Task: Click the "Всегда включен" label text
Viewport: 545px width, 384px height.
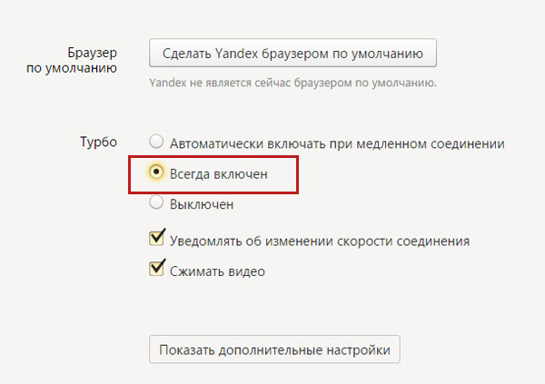Action: [x=218, y=172]
